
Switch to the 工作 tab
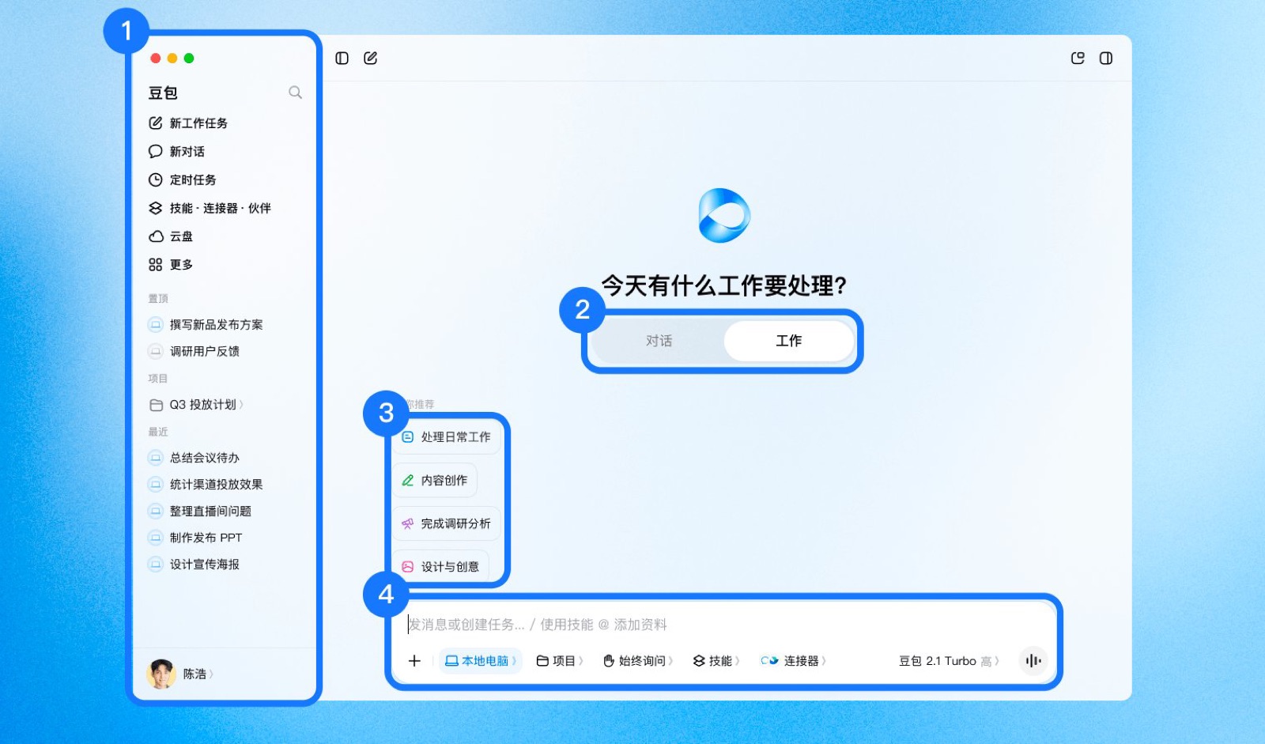[x=788, y=341]
